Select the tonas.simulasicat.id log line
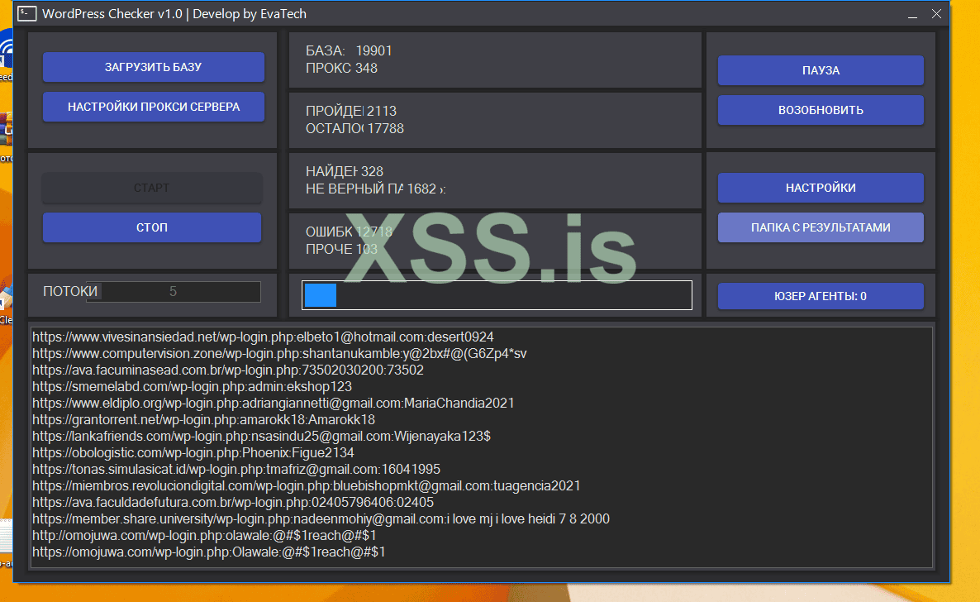 (236, 470)
